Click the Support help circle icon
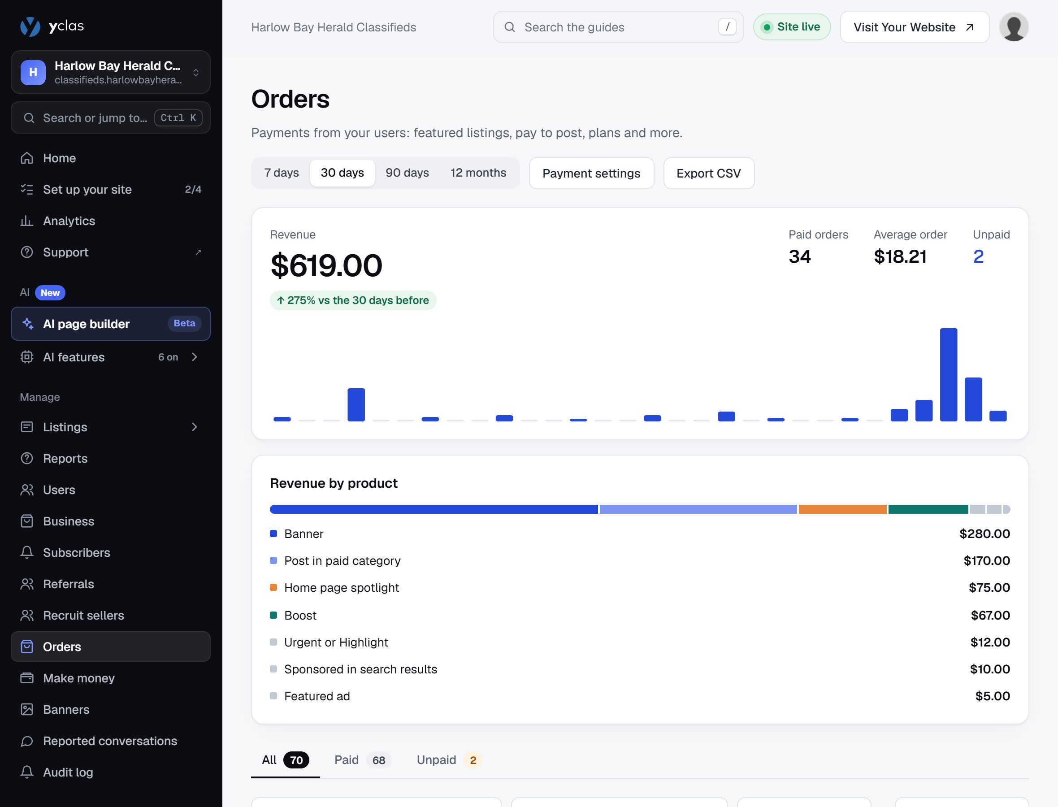The height and width of the screenshot is (807, 1058). [27, 252]
